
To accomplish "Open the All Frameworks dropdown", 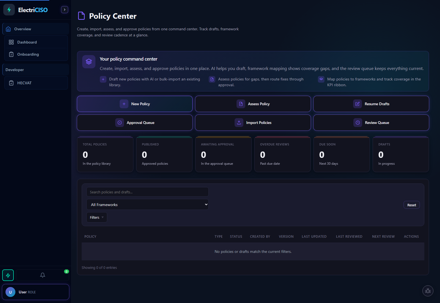I will [x=147, y=204].
